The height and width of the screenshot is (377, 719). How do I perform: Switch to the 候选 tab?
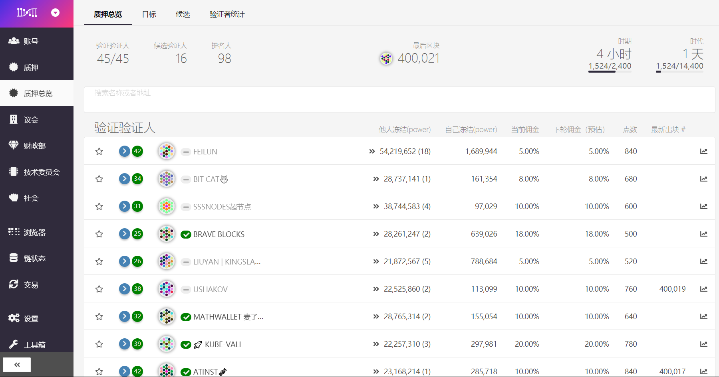183,14
